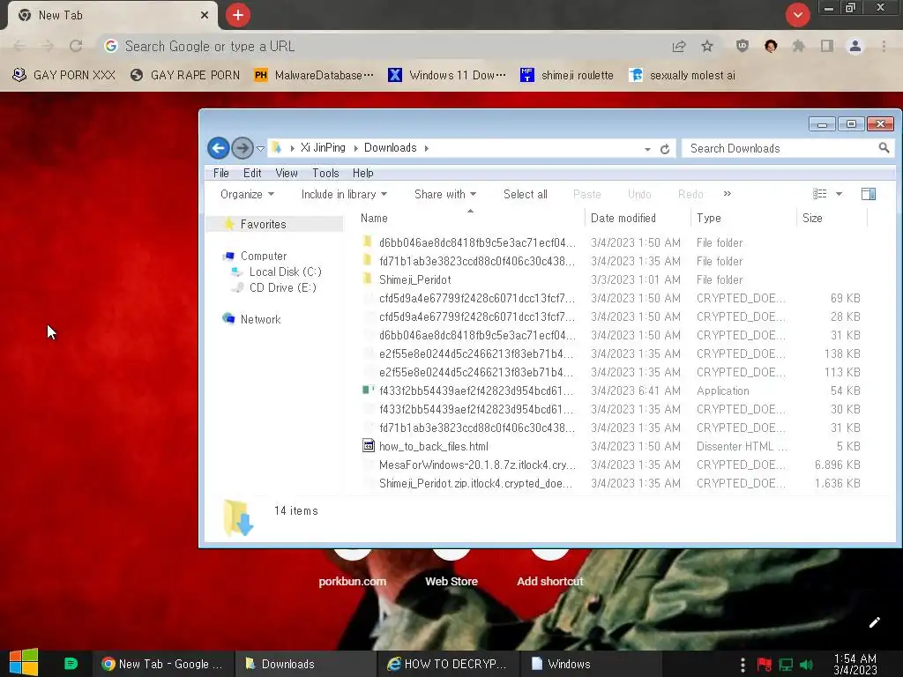Click the customize Chrome pencil icon
903x677 pixels.
(874, 622)
